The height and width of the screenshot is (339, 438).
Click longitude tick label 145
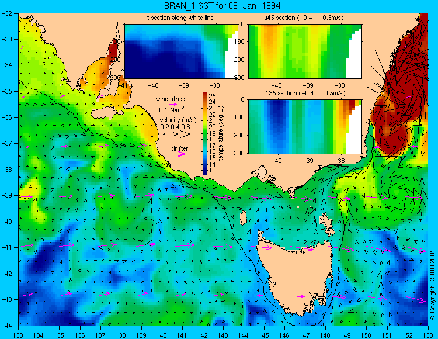point(264,335)
